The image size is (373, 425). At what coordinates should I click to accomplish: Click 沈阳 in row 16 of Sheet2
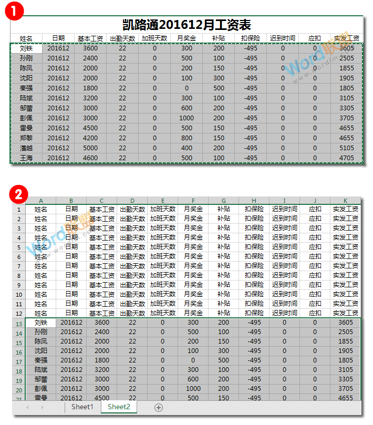41,351
